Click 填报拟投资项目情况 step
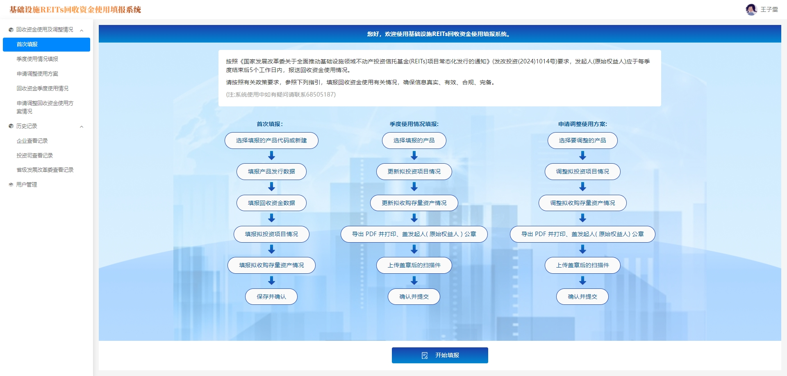 click(271, 234)
